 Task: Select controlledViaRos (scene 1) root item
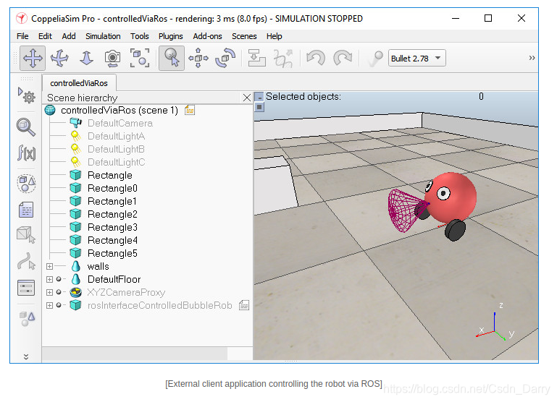click(120, 110)
